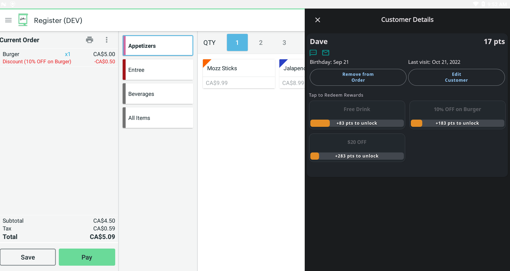This screenshot has height=271, width=510.
Task: Edit customer details for Dave
Action: tap(456, 77)
